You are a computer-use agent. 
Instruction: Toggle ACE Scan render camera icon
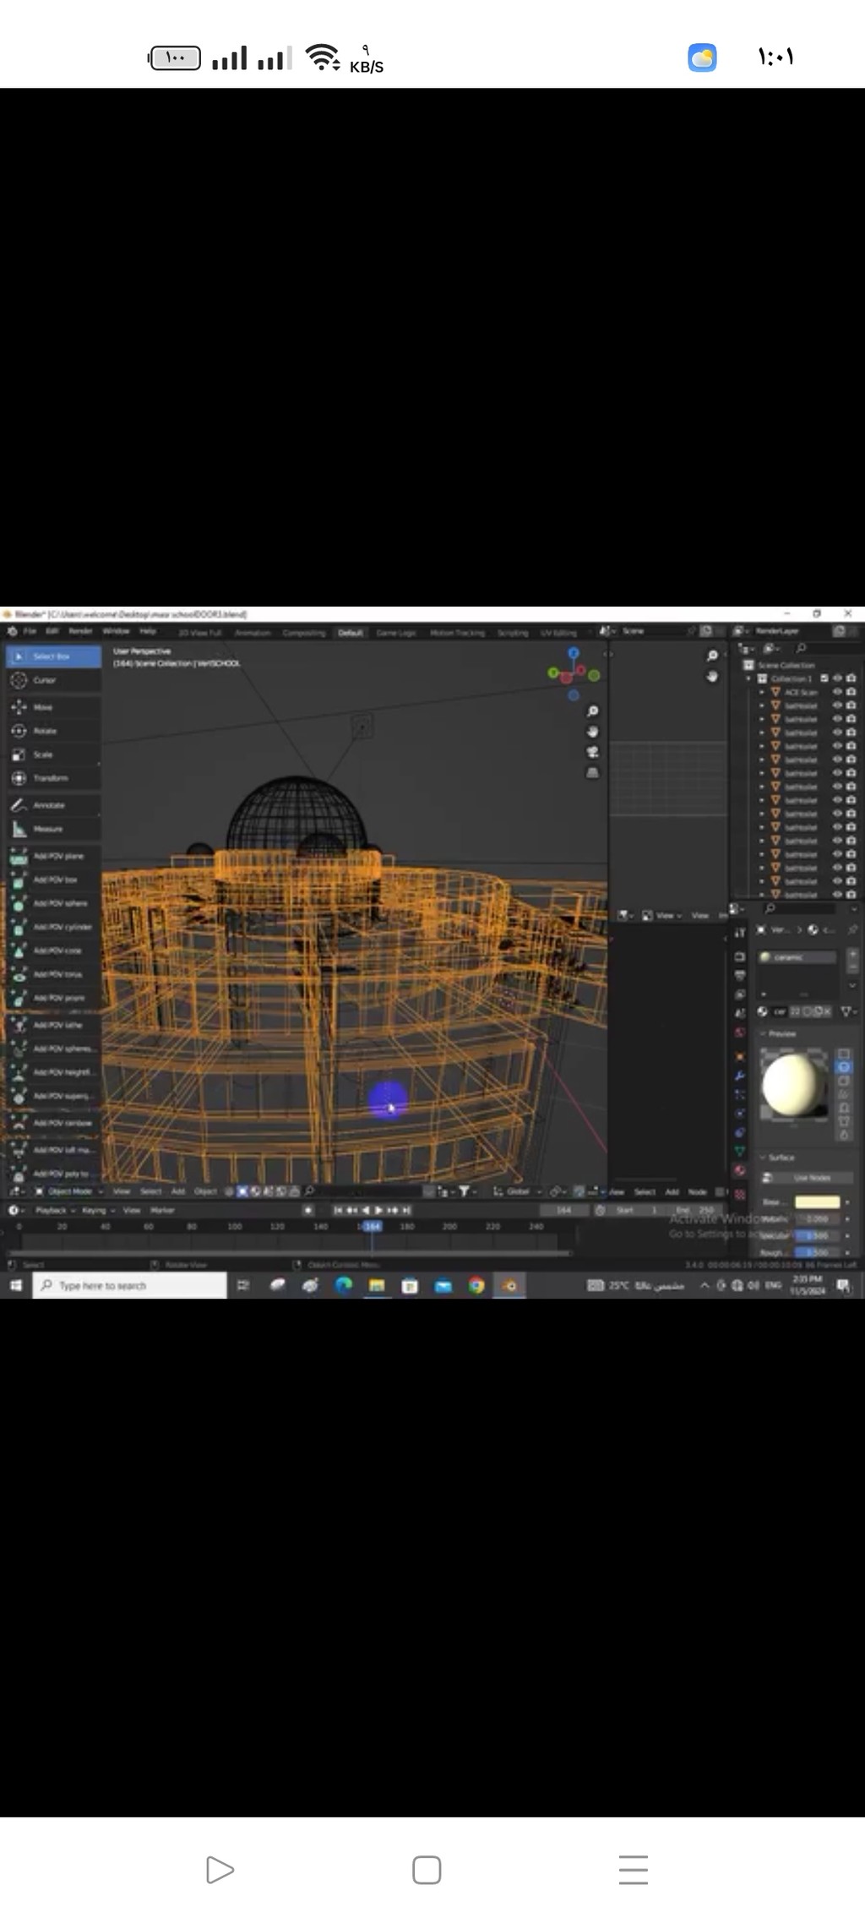(x=851, y=692)
